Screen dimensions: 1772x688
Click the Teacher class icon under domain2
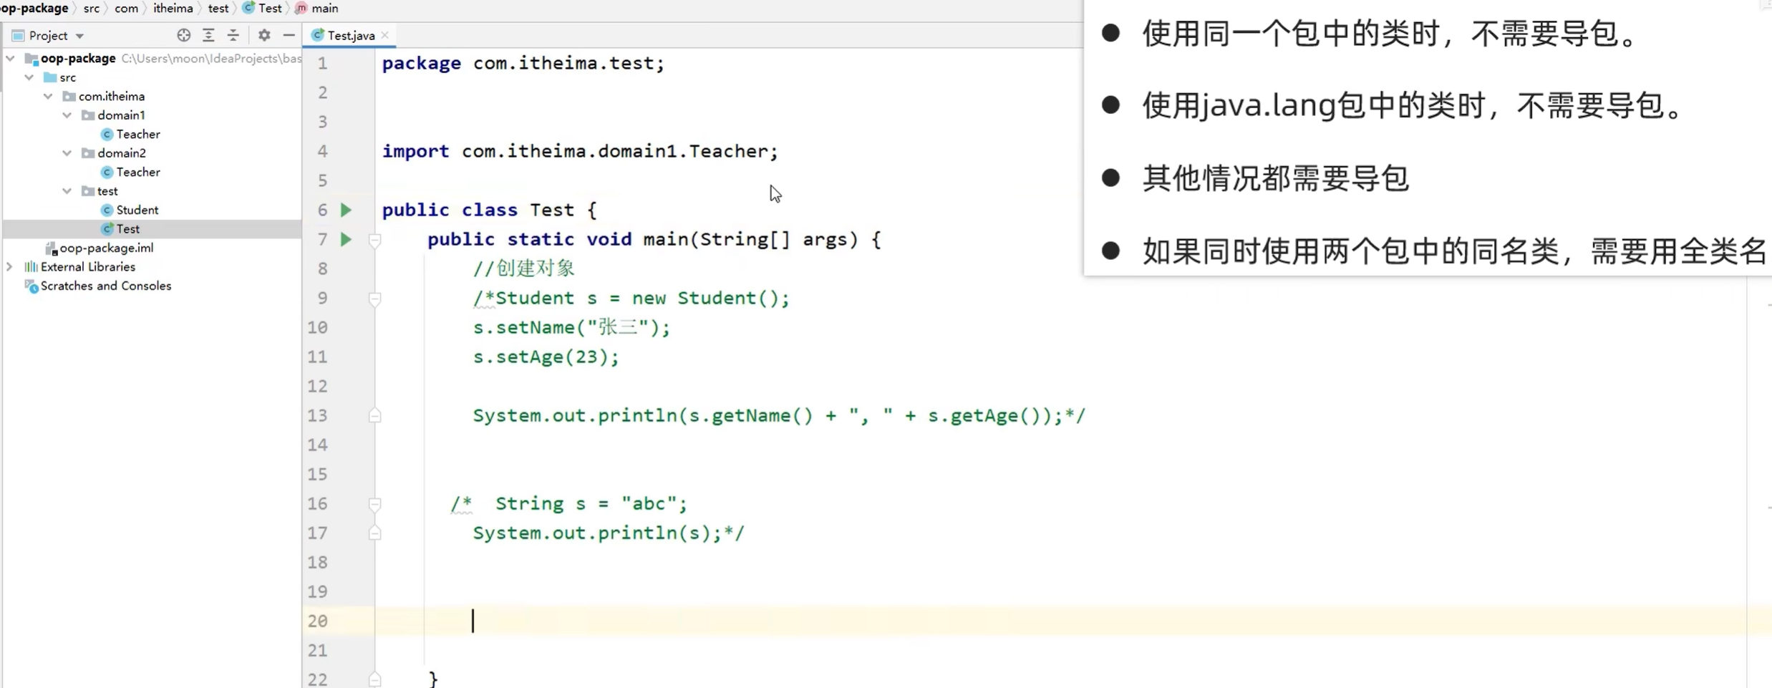point(107,172)
